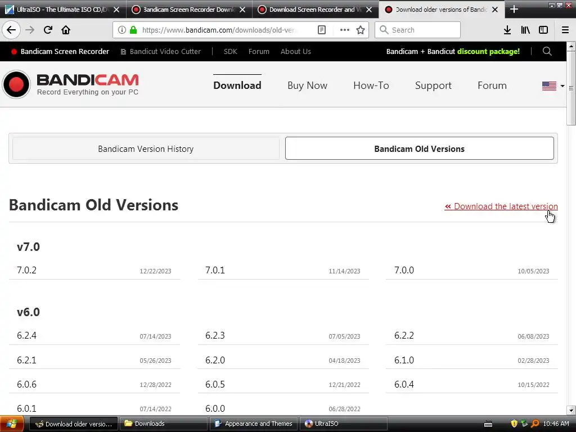Open the Windows Start button
The height and width of the screenshot is (432, 576).
(x=12, y=424)
